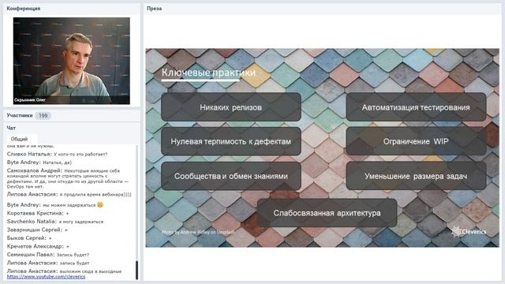Click Коротаева Кристина's chat message
Viewport: 505px width, 284px height.
click(x=38, y=213)
